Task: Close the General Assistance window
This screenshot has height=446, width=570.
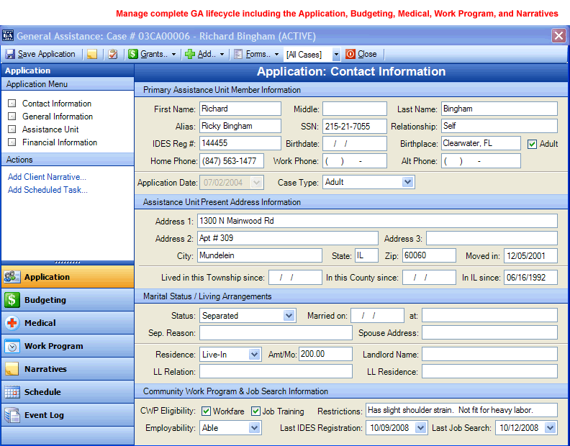Action: coord(558,36)
